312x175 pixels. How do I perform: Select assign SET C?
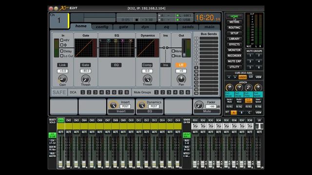(x=249, y=113)
